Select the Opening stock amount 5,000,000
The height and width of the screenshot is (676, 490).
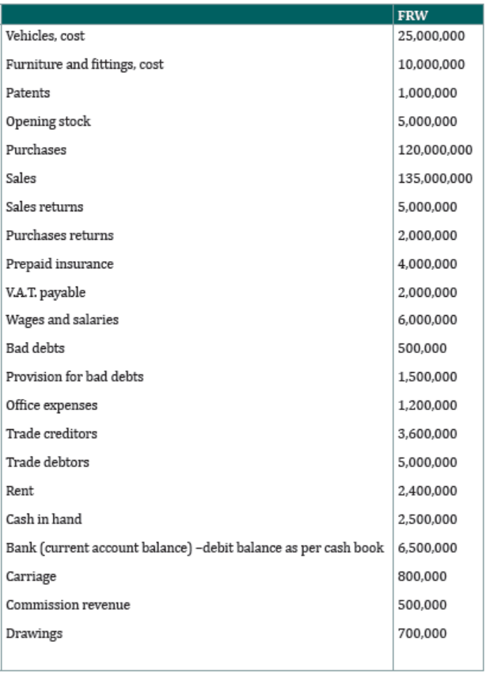pos(427,121)
